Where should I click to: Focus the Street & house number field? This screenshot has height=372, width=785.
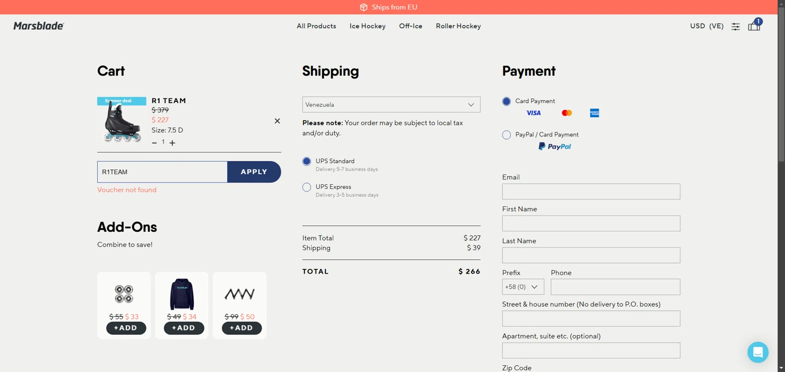[591, 319]
